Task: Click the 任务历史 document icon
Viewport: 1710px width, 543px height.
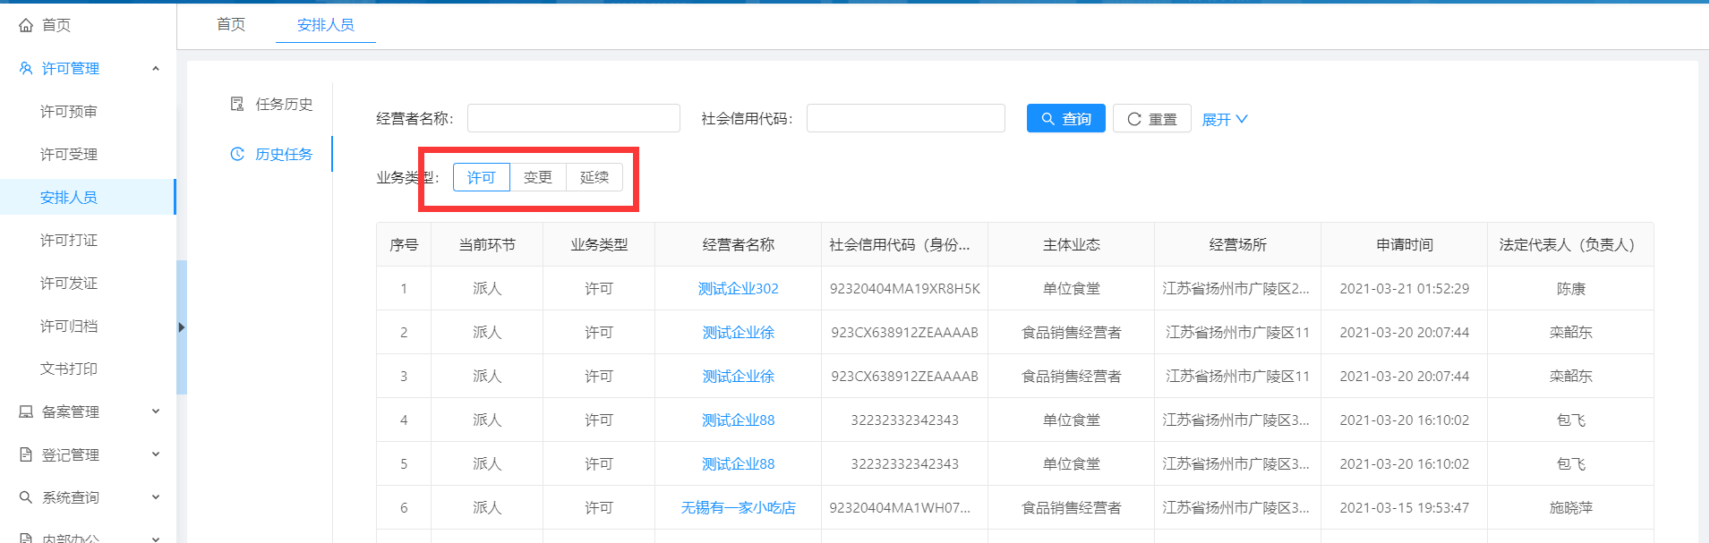Action: click(237, 104)
